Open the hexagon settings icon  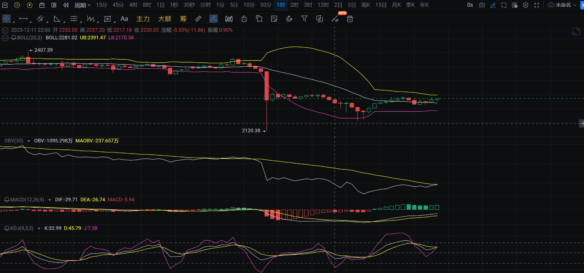525,5
